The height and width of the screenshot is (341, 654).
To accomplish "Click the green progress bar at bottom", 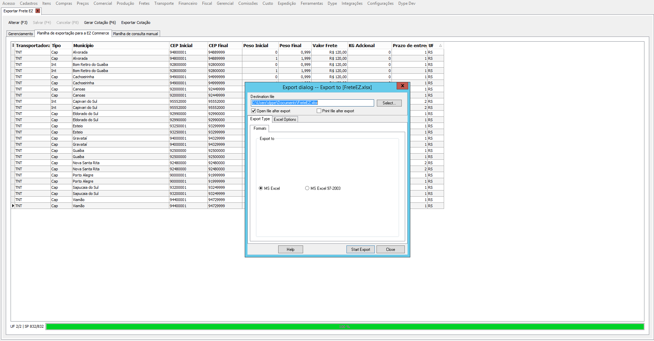I will 345,327.
